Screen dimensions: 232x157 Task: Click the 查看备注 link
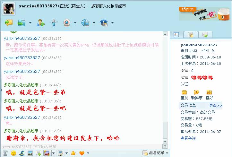pyautogui.click(x=188, y=138)
